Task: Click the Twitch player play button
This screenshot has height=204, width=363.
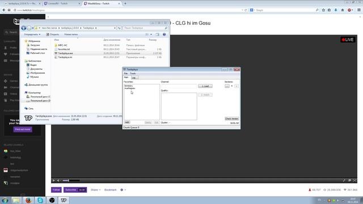Action: point(54,180)
